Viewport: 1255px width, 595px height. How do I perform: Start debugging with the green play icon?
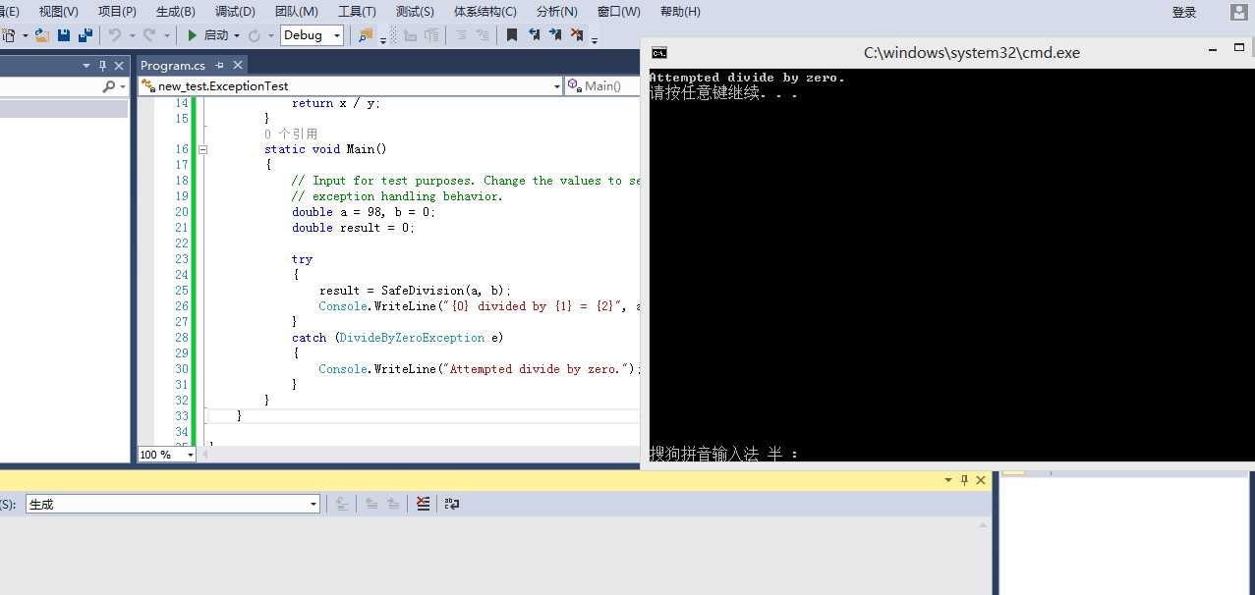click(x=192, y=35)
